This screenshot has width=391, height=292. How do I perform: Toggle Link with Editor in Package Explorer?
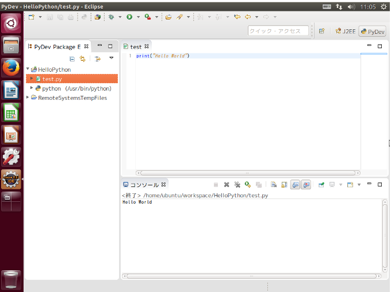click(82, 59)
